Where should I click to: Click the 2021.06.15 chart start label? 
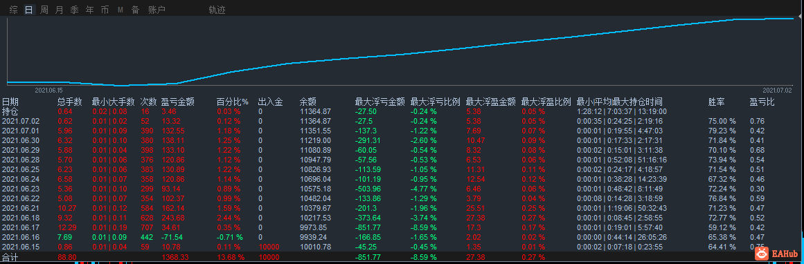[x=48, y=90]
